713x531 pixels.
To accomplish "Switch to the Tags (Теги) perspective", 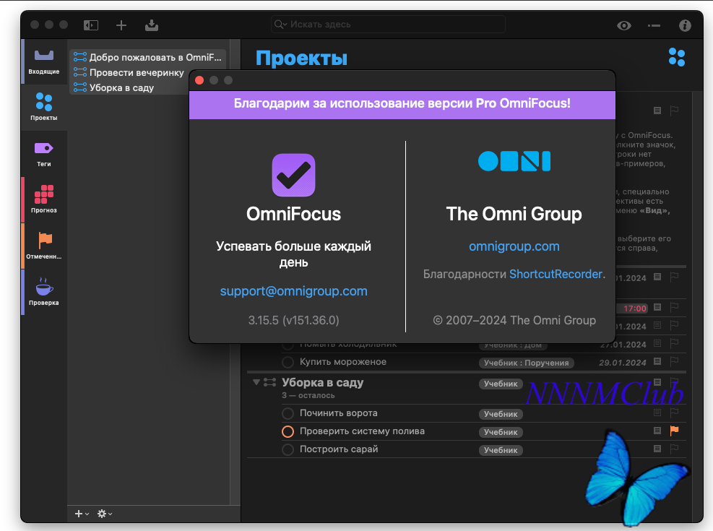I will [44, 154].
